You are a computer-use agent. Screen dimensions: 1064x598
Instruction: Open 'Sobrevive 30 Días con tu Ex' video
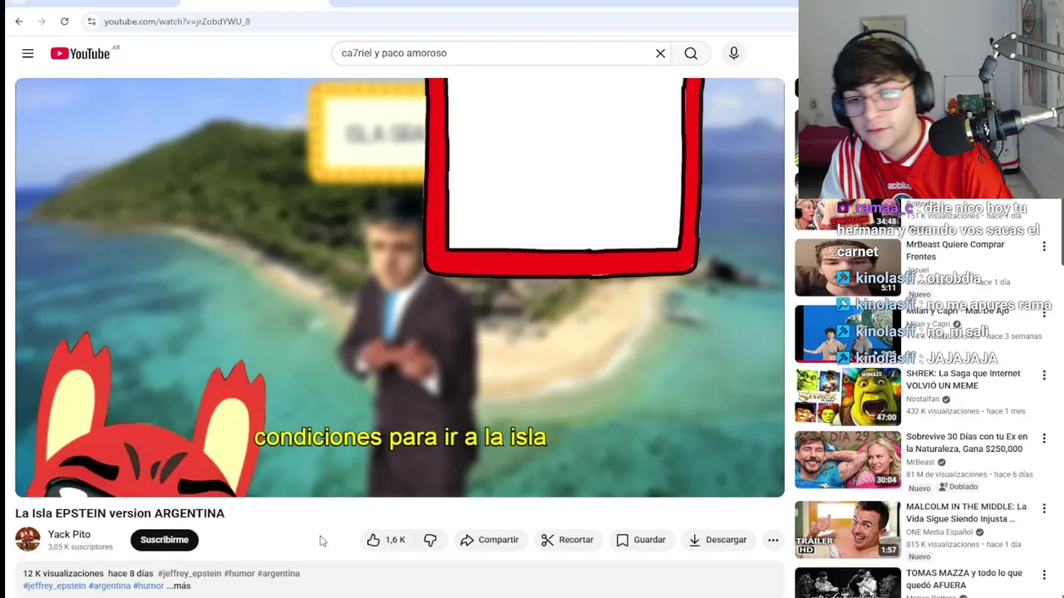tap(967, 443)
